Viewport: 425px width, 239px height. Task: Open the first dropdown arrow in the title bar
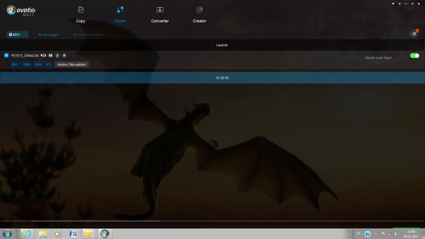393,4
